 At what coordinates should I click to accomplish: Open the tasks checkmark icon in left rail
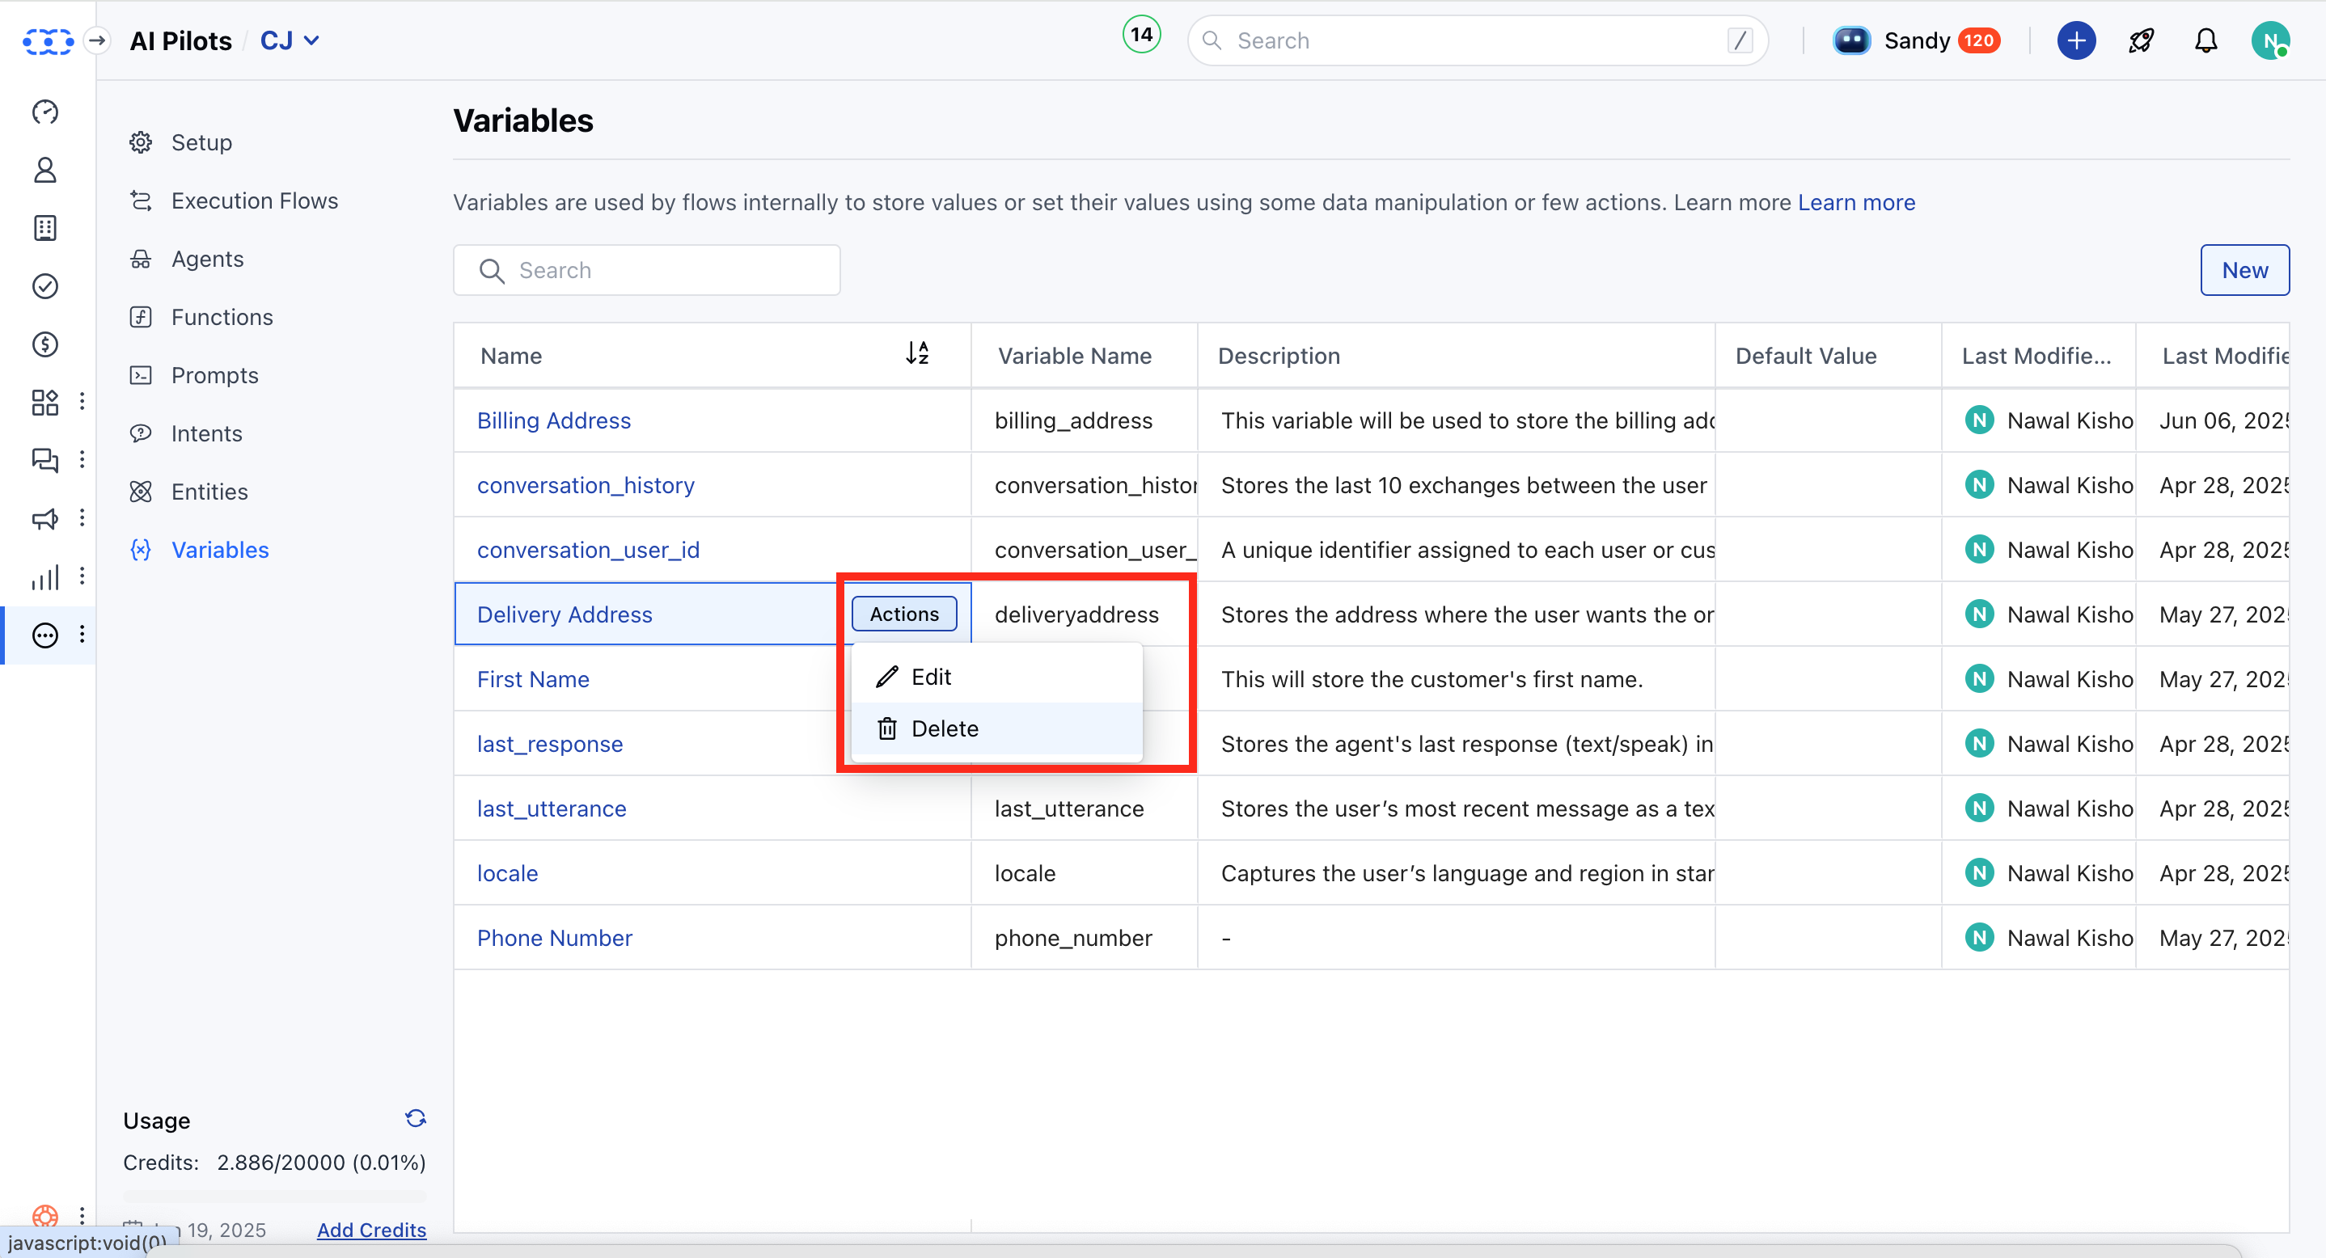click(45, 286)
